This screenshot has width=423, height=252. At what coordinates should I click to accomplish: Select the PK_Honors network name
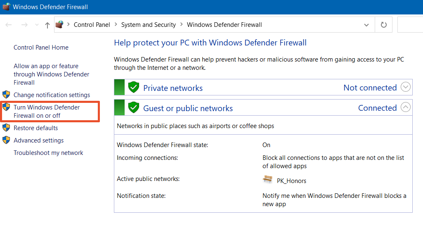click(291, 181)
